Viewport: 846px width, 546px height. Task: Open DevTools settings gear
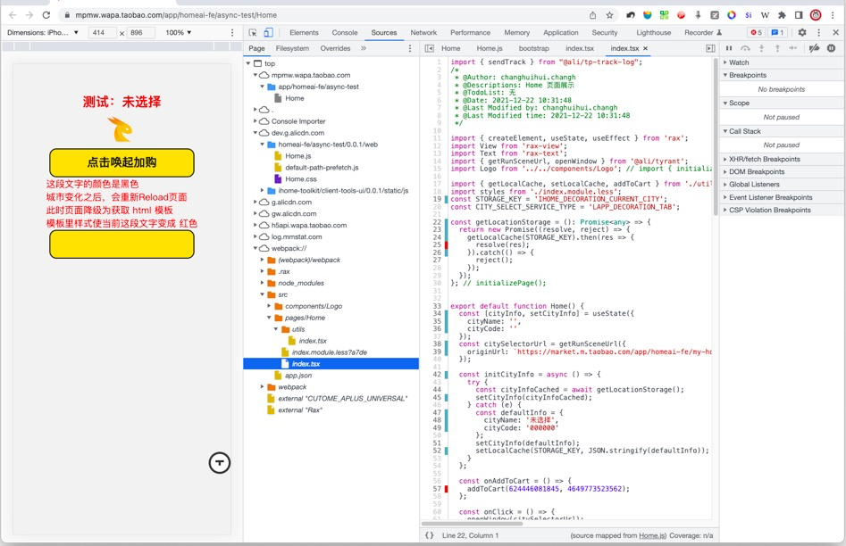[801, 33]
